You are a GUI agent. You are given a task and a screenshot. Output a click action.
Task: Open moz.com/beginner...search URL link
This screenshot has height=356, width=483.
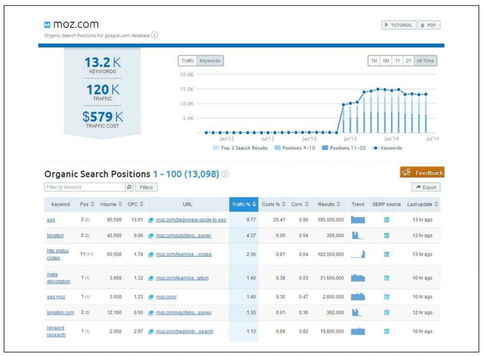click(185, 332)
